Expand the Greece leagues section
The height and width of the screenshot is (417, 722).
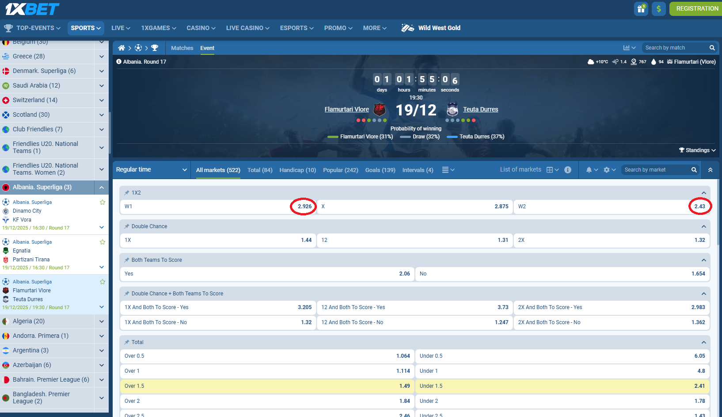102,56
